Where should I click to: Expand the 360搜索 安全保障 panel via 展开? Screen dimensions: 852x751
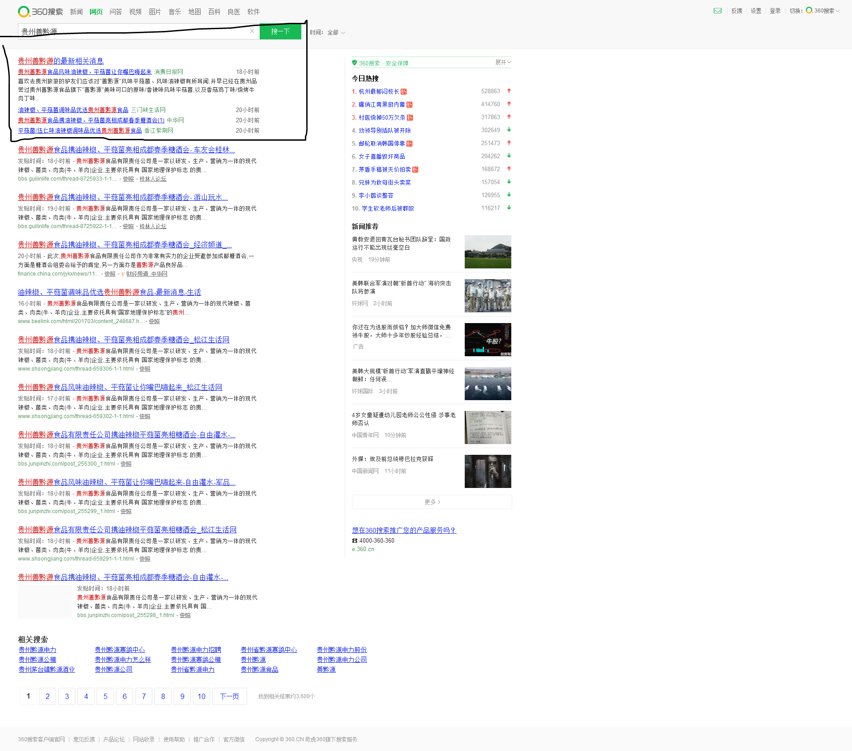(x=503, y=62)
